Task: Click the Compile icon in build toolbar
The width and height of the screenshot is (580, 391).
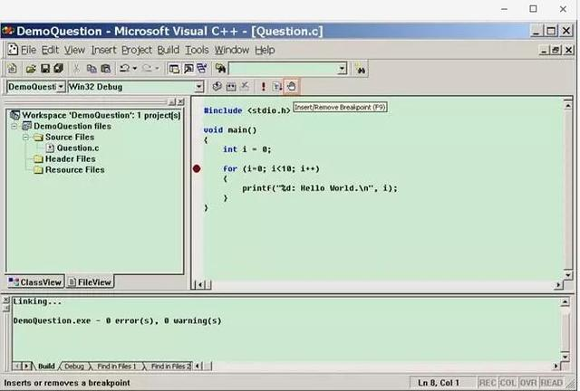Action: [217, 87]
